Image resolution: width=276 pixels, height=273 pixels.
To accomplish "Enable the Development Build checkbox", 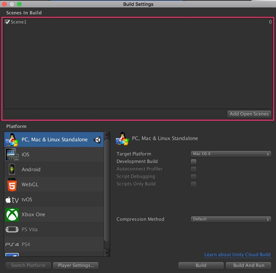I will [194, 162].
